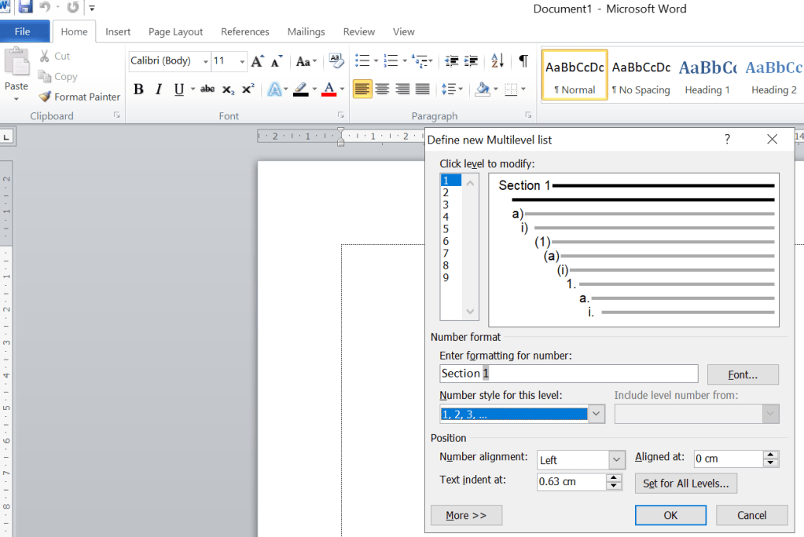
Task: Toggle Underline text formatting
Action: click(179, 89)
